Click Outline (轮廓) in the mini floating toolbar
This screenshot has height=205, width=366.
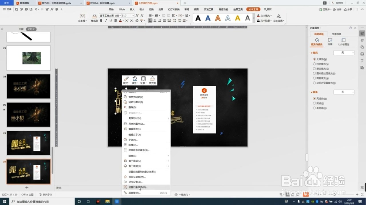(x=144, y=80)
